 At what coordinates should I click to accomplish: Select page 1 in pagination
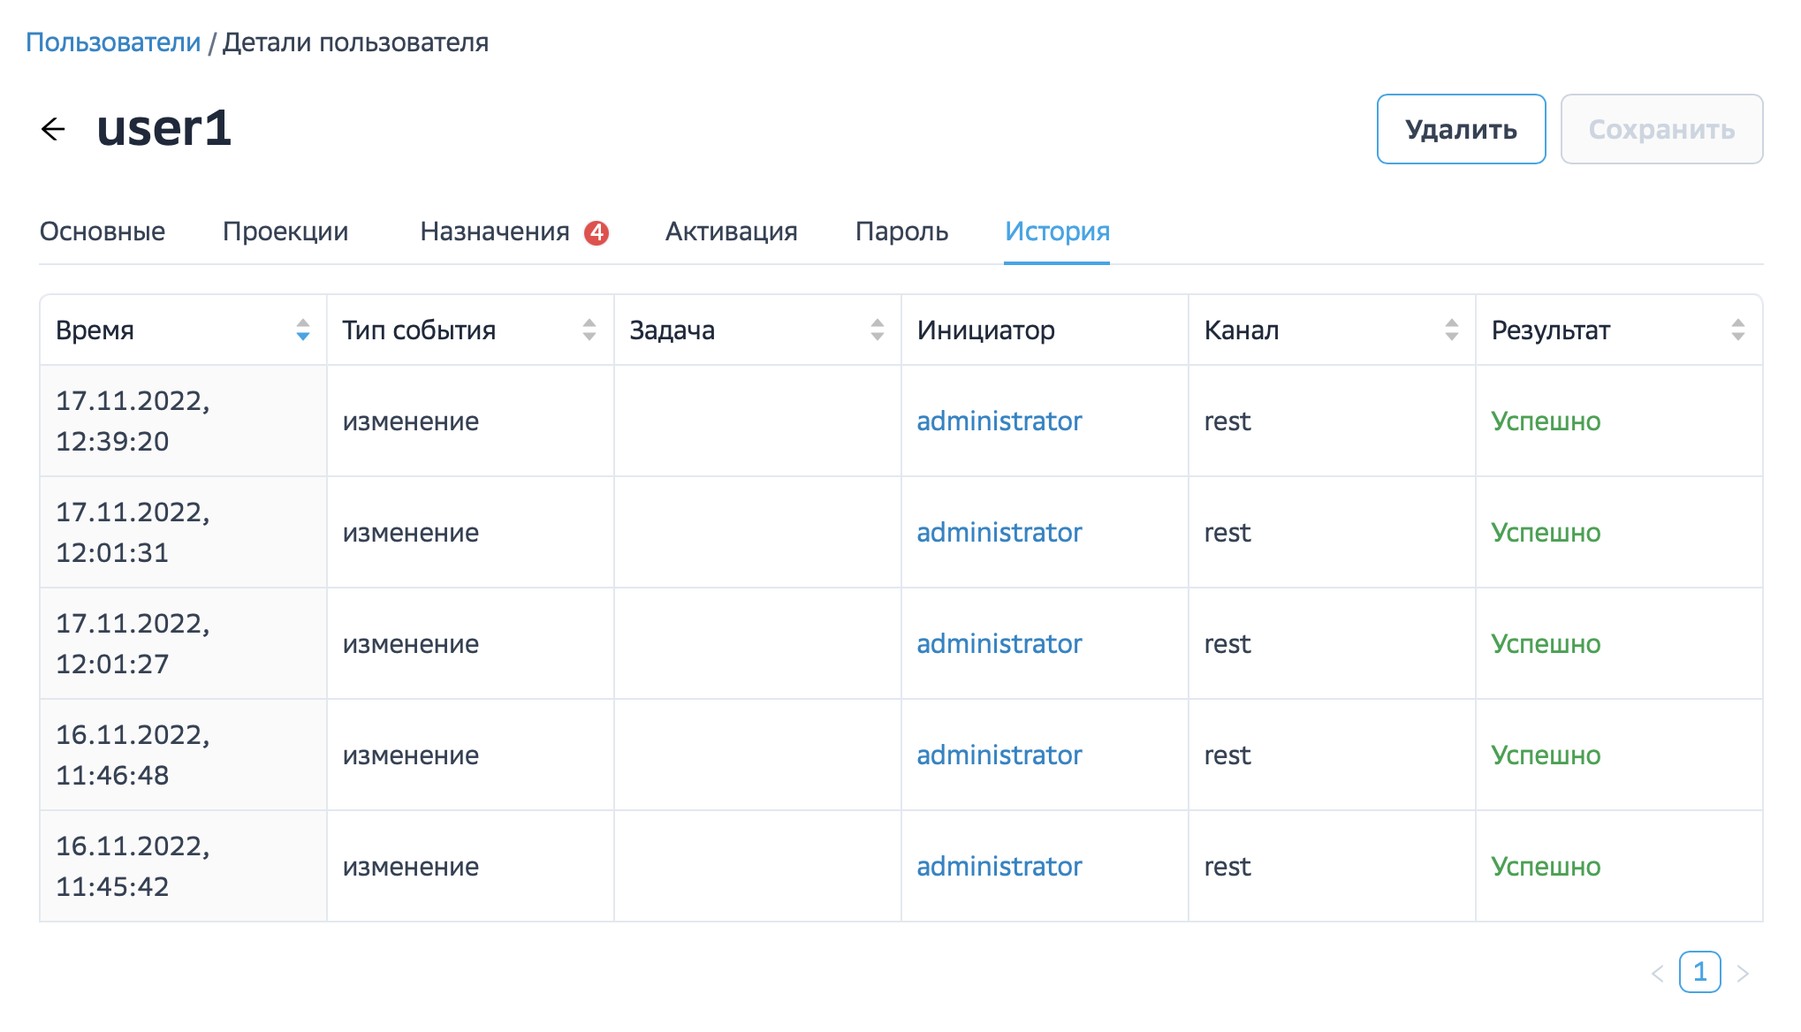(1699, 973)
